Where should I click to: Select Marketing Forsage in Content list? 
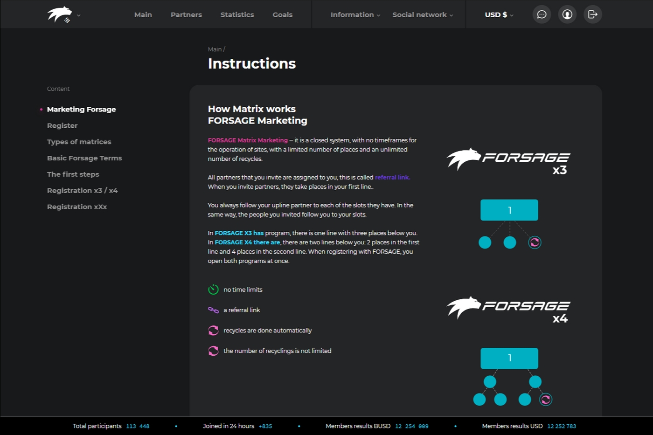pyautogui.click(x=82, y=109)
